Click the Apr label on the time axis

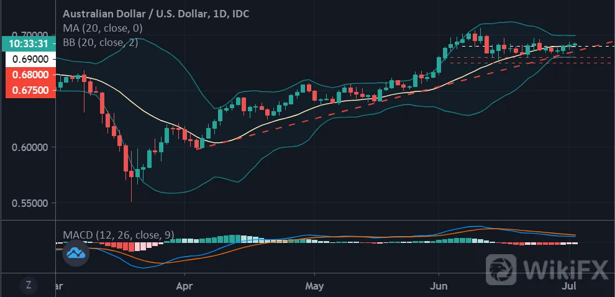pyautogui.click(x=184, y=286)
